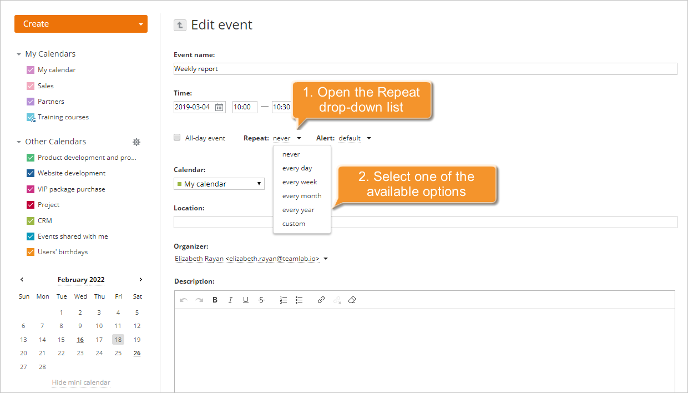Click the insert link icon
Viewport: 688px width, 393px height.
point(321,300)
